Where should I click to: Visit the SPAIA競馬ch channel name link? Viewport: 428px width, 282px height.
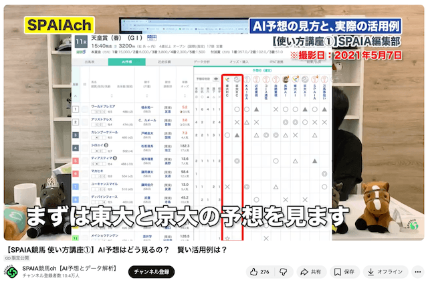(x=70, y=269)
